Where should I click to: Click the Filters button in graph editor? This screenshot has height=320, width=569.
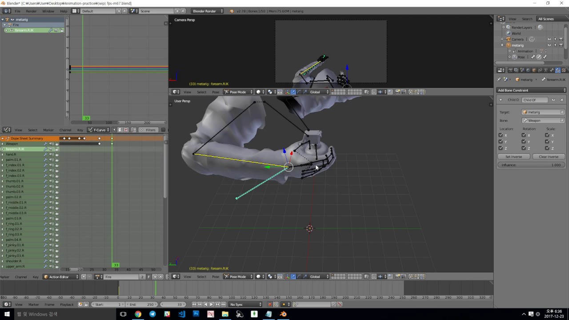[x=148, y=130]
